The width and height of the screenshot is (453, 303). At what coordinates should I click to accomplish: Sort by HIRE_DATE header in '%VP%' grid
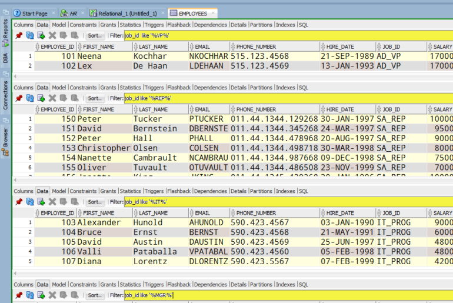[x=348, y=46]
